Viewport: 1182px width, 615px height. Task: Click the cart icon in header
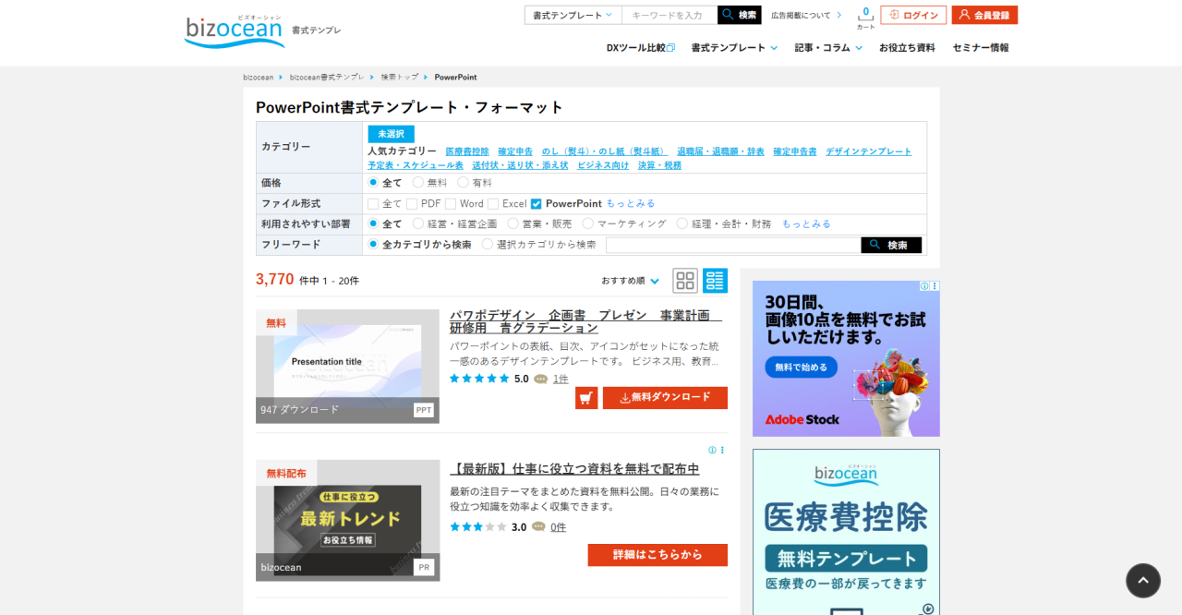coord(865,15)
